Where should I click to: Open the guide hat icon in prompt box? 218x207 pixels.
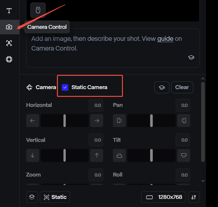191,57
